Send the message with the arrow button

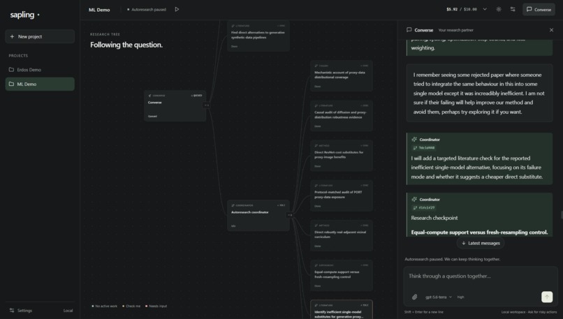[547, 297]
